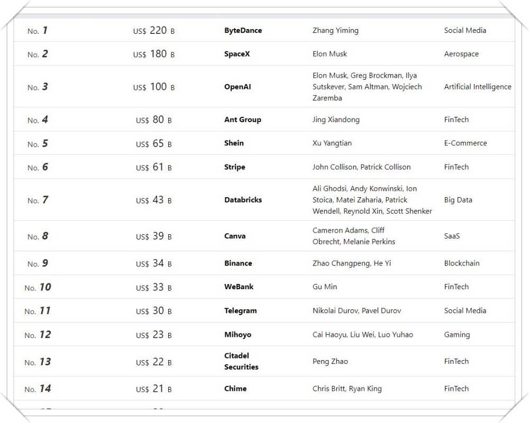
Task: Click the Databricks company name
Action: point(243,200)
